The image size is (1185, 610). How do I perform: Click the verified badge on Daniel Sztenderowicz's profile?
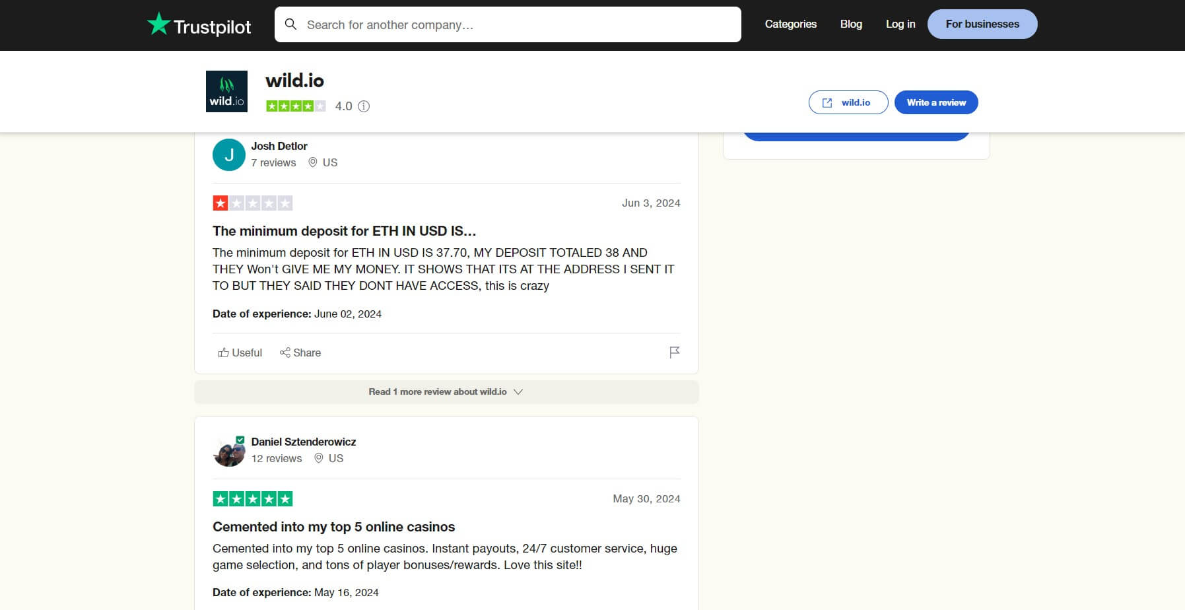[x=240, y=438]
